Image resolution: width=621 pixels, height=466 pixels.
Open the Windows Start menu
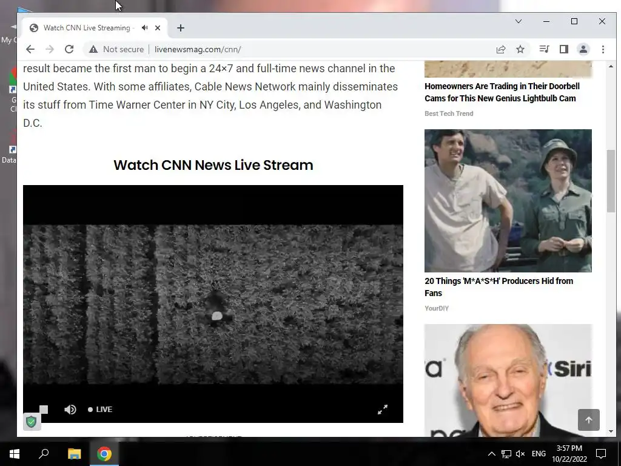click(x=15, y=454)
